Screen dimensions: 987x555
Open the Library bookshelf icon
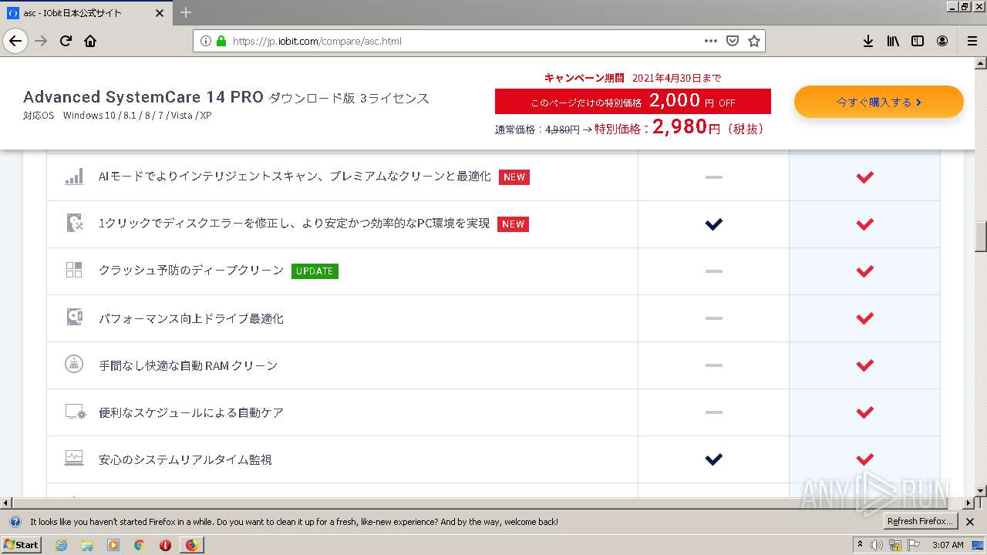[893, 41]
